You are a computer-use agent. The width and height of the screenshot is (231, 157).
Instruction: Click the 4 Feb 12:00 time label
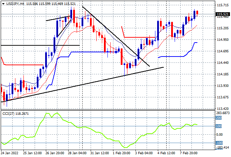[166, 153]
